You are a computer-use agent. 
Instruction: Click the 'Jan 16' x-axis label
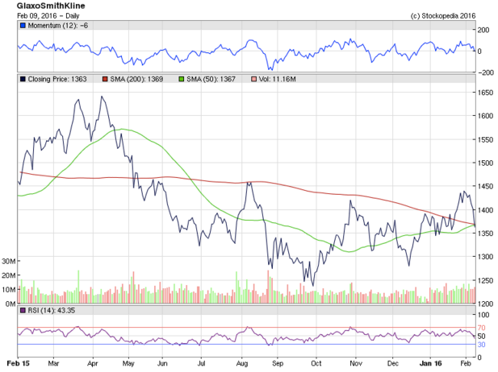pos(430,363)
